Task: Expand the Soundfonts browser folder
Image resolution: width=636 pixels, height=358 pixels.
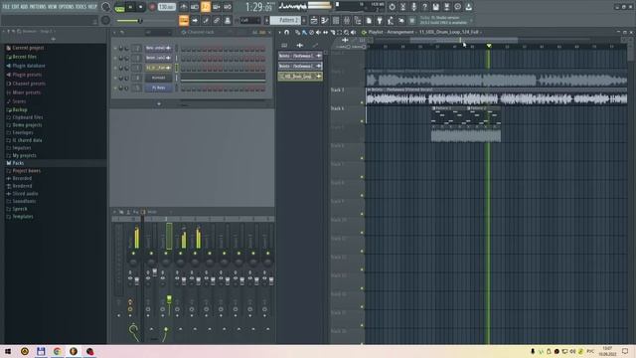Action: click(x=24, y=201)
